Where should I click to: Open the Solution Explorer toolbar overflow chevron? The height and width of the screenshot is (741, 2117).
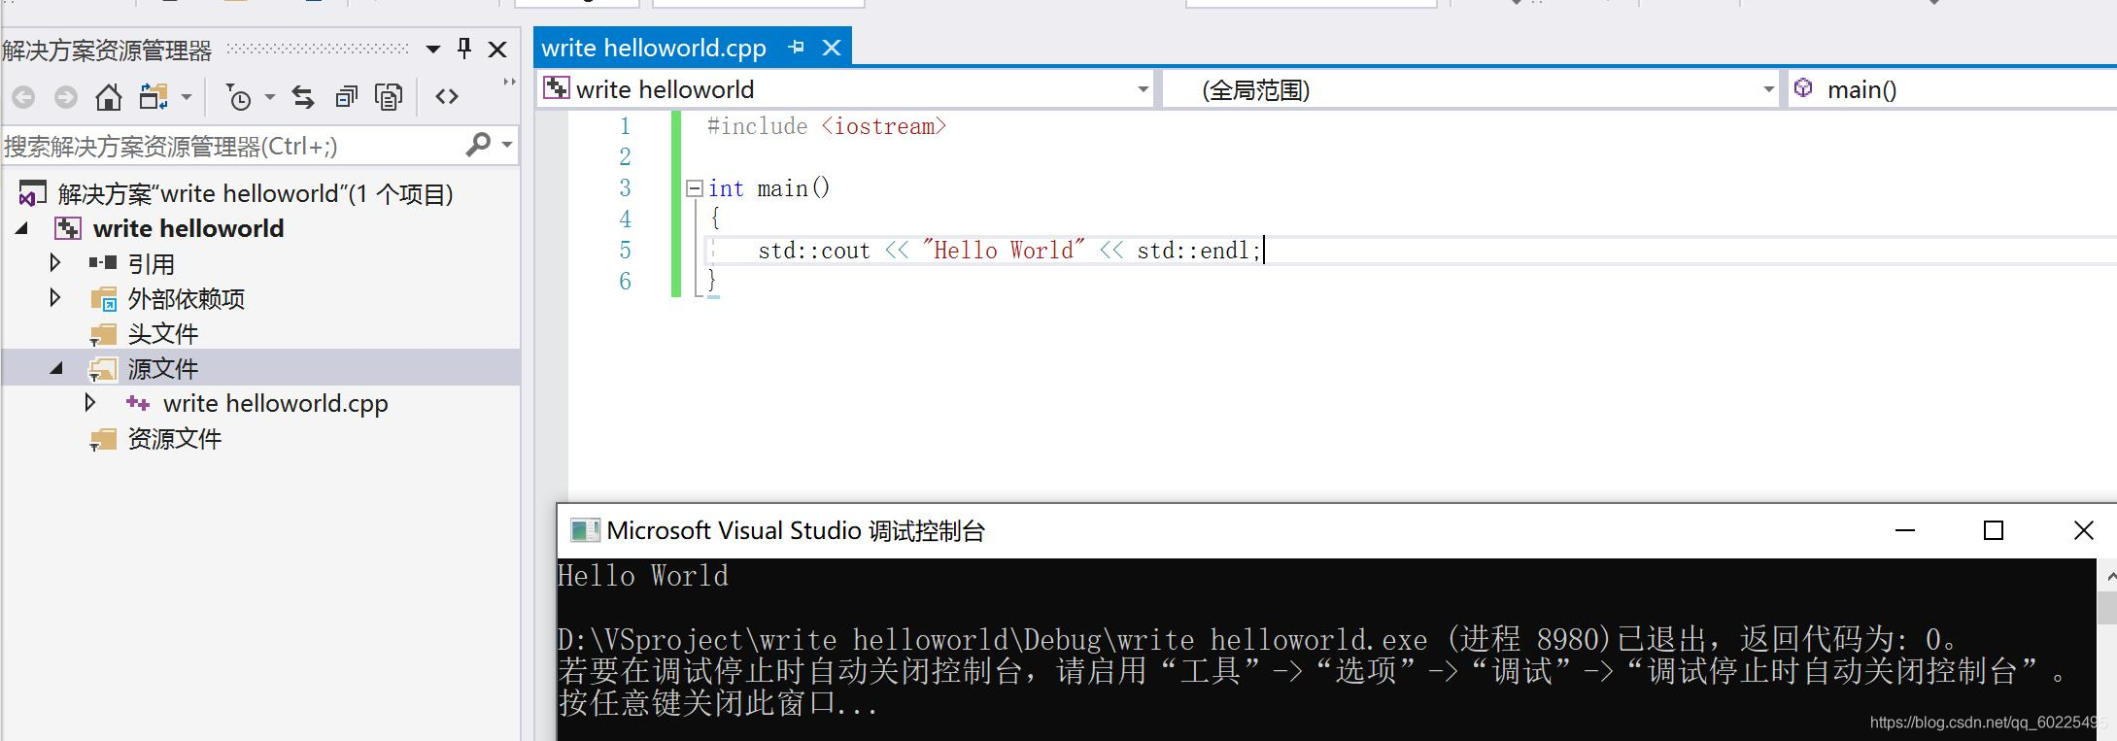(x=509, y=83)
